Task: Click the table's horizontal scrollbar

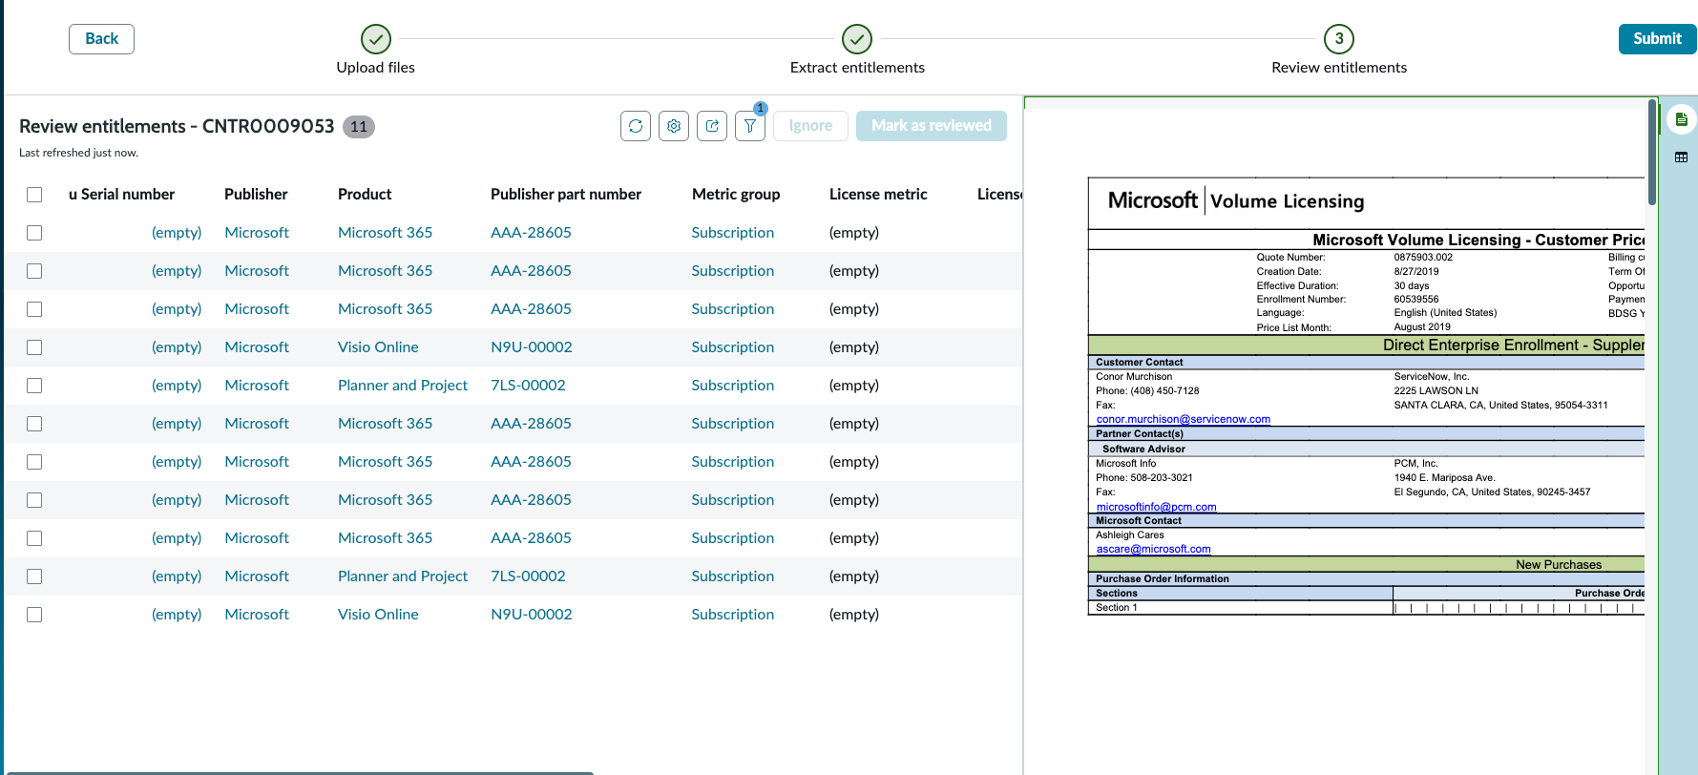Action: pyautogui.click(x=299, y=772)
